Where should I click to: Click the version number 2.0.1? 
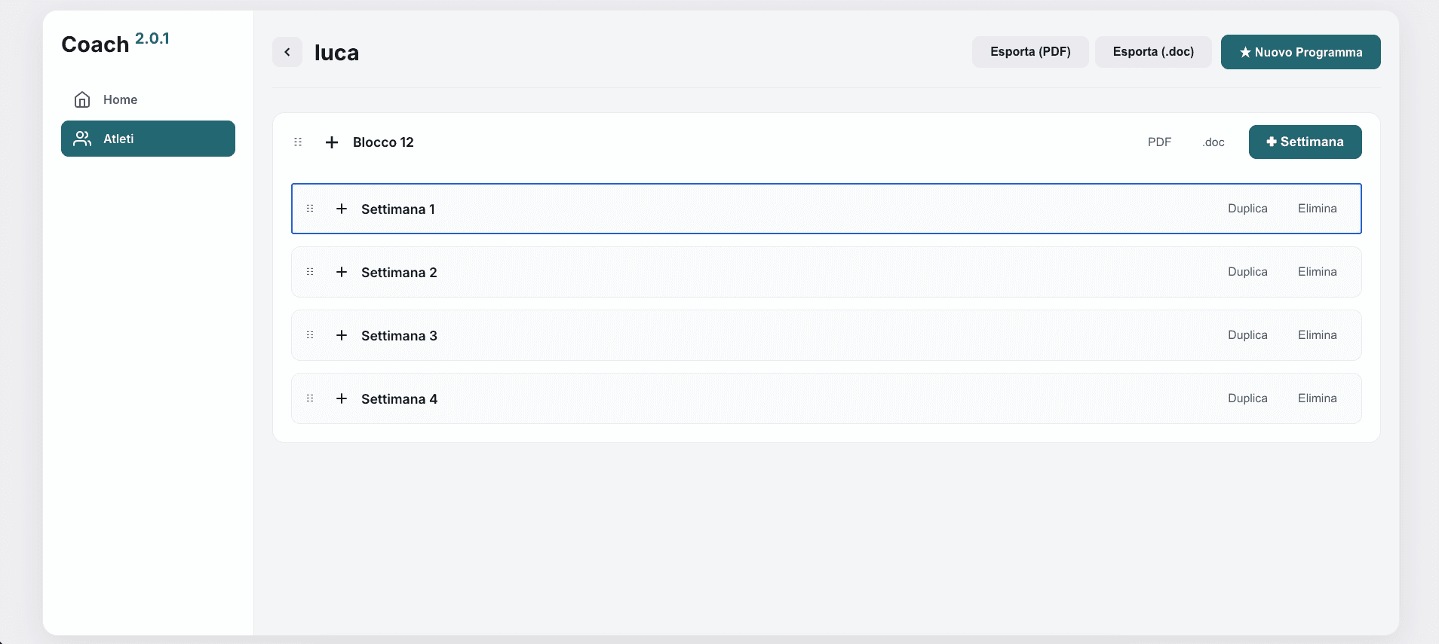152,38
